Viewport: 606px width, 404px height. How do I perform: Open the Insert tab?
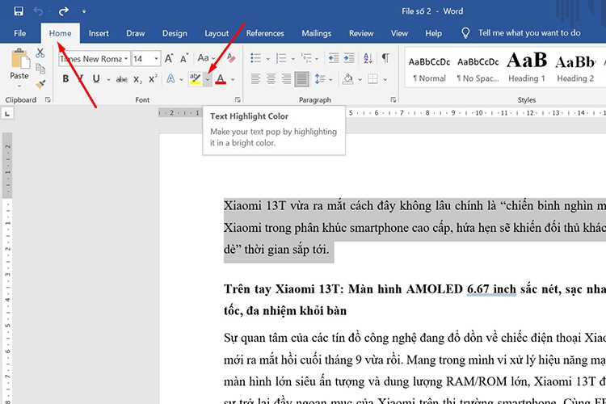pos(99,33)
